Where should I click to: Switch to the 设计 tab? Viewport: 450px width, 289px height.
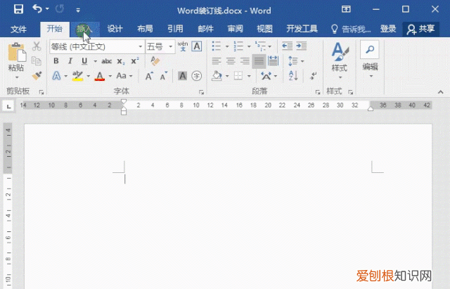tap(115, 29)
